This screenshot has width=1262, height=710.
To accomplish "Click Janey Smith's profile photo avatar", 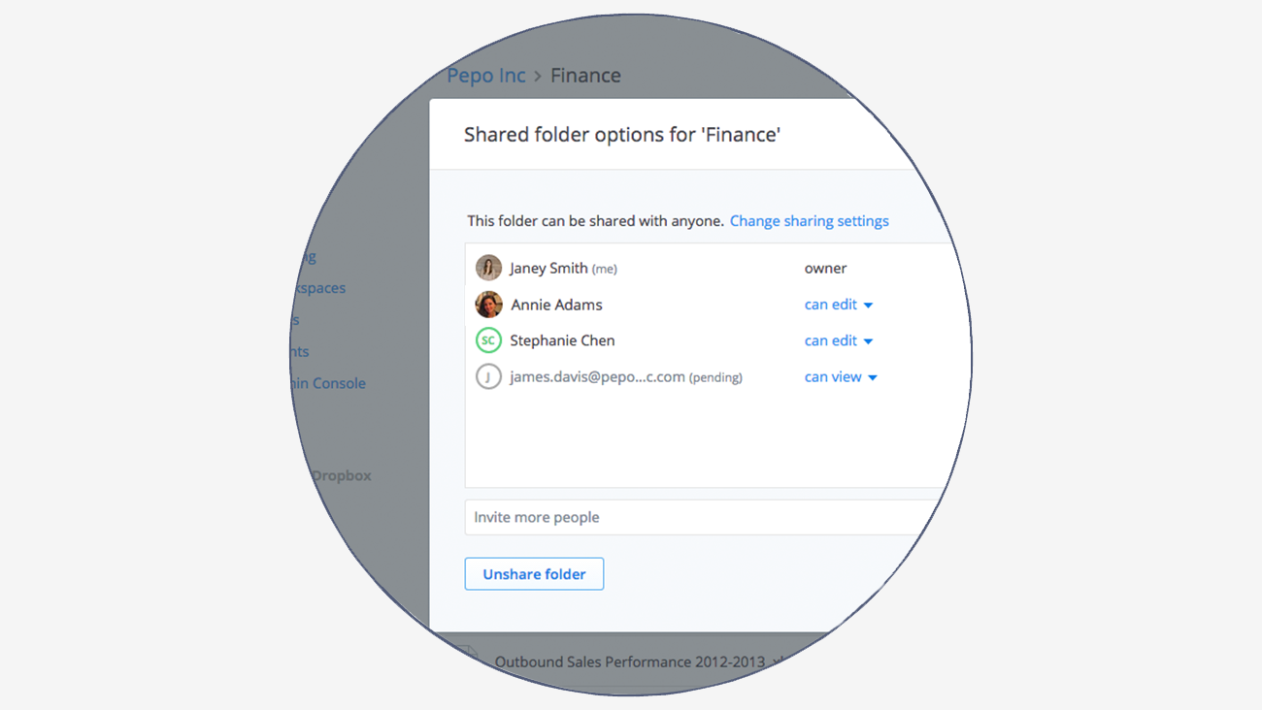I will pyautogui.click(x=488, y=268).
